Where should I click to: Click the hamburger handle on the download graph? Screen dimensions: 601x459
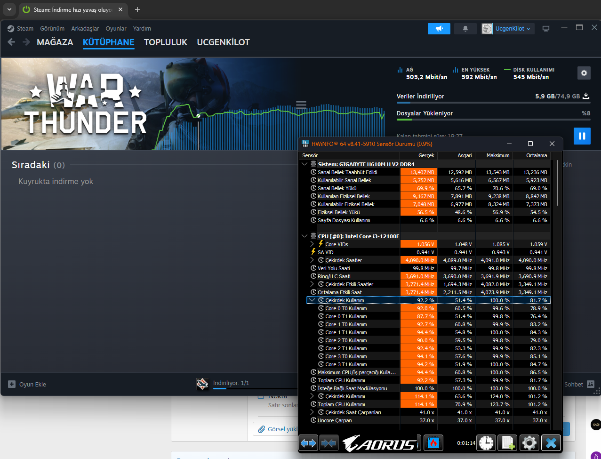point(301,105)
